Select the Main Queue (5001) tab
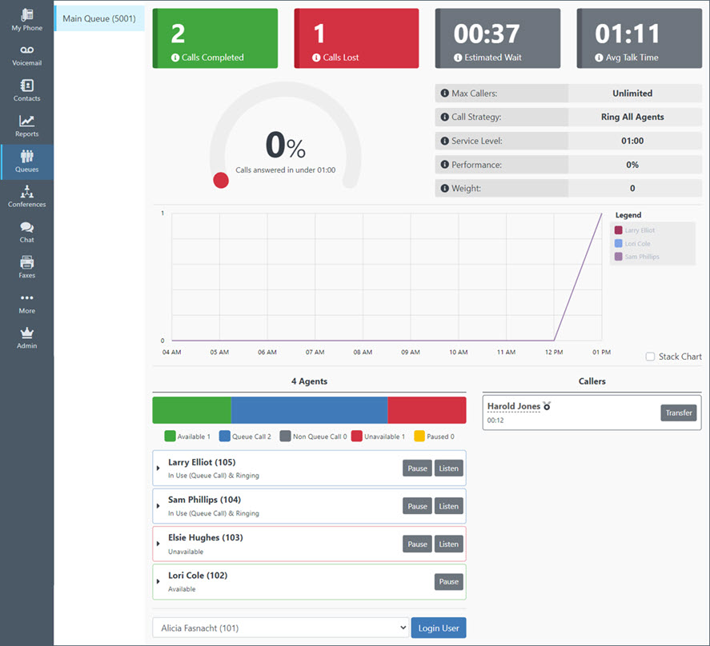The image size is (710, 646). 99,18
